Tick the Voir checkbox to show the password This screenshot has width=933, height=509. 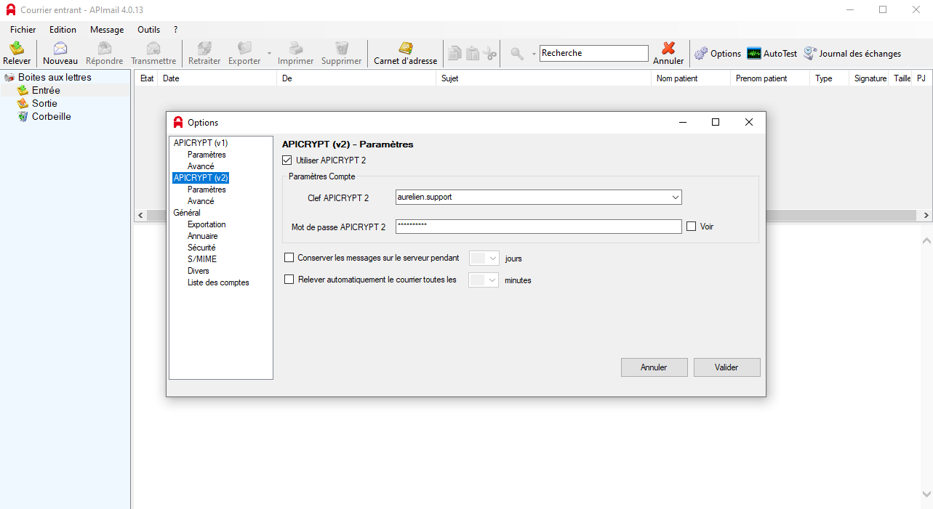[x=691, y=227]
